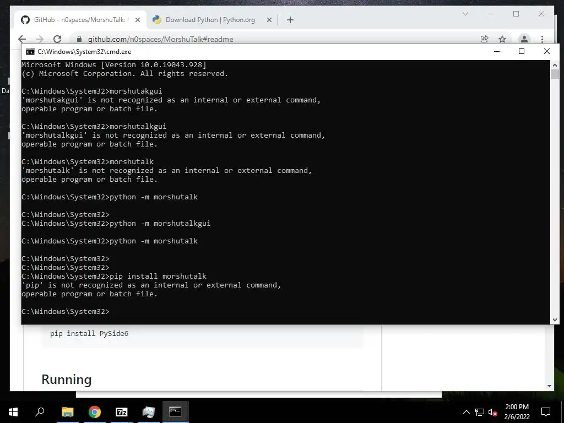Switch to the GitHub MorshuTalk tab

(x=79, y=20)
